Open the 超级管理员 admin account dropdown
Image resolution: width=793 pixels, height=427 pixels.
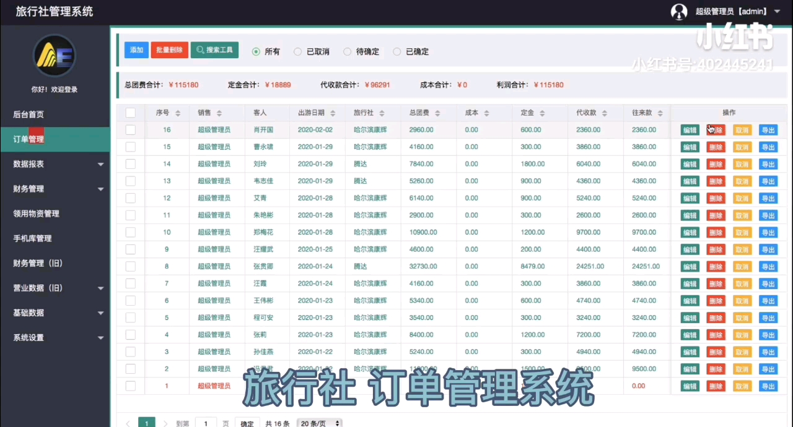tap(731, 11)
